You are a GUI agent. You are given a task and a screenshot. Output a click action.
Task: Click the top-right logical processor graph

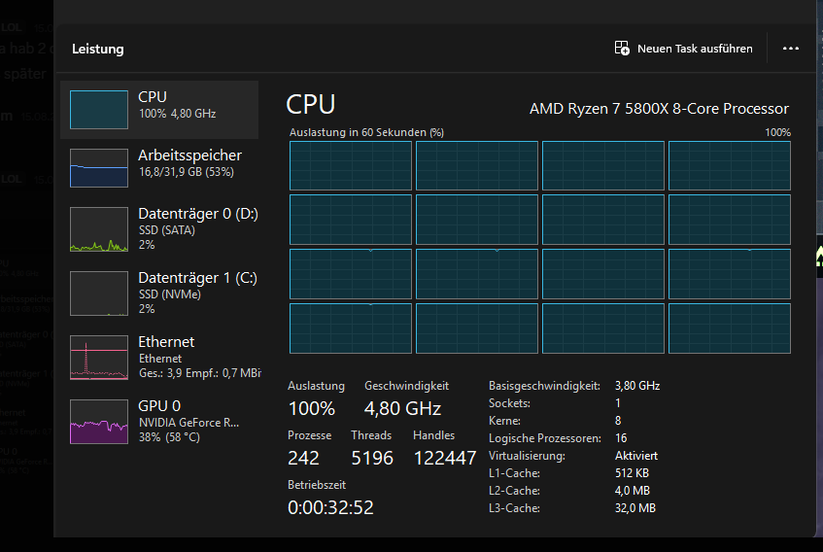tap(729, 165)
